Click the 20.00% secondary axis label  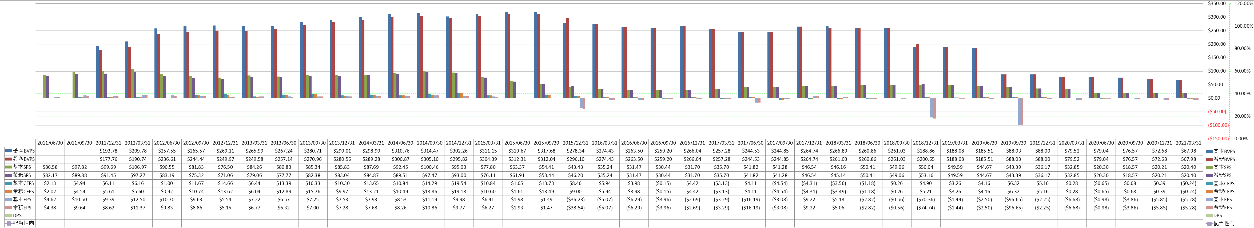pyautogui.click(x=1242, y=116)
